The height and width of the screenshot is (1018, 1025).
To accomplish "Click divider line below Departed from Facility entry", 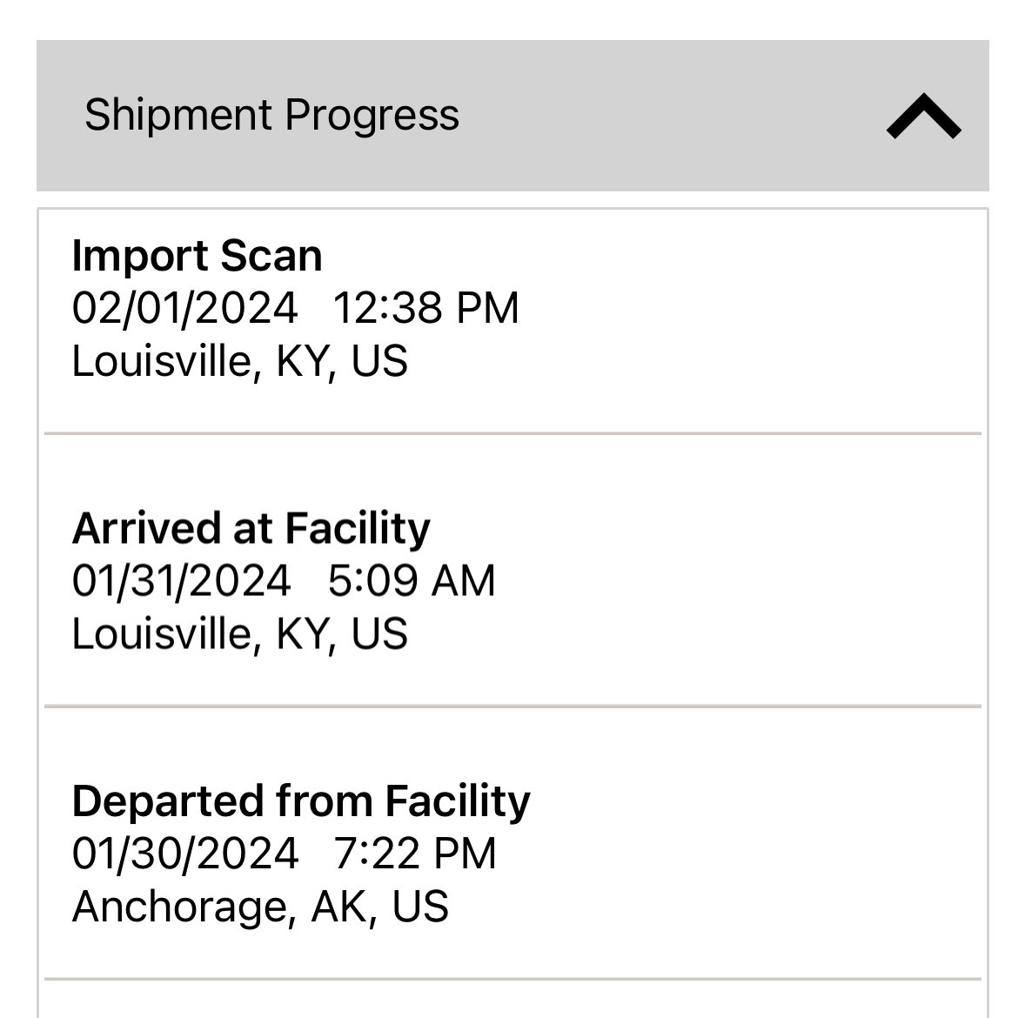I will click(x=512, y=979).
